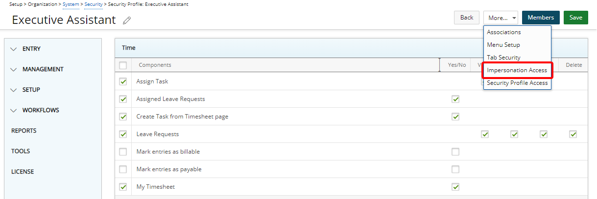The height and width of the screenshot is (199, 597).
Task: Click the Save button
Action: [x=575, y=18]
